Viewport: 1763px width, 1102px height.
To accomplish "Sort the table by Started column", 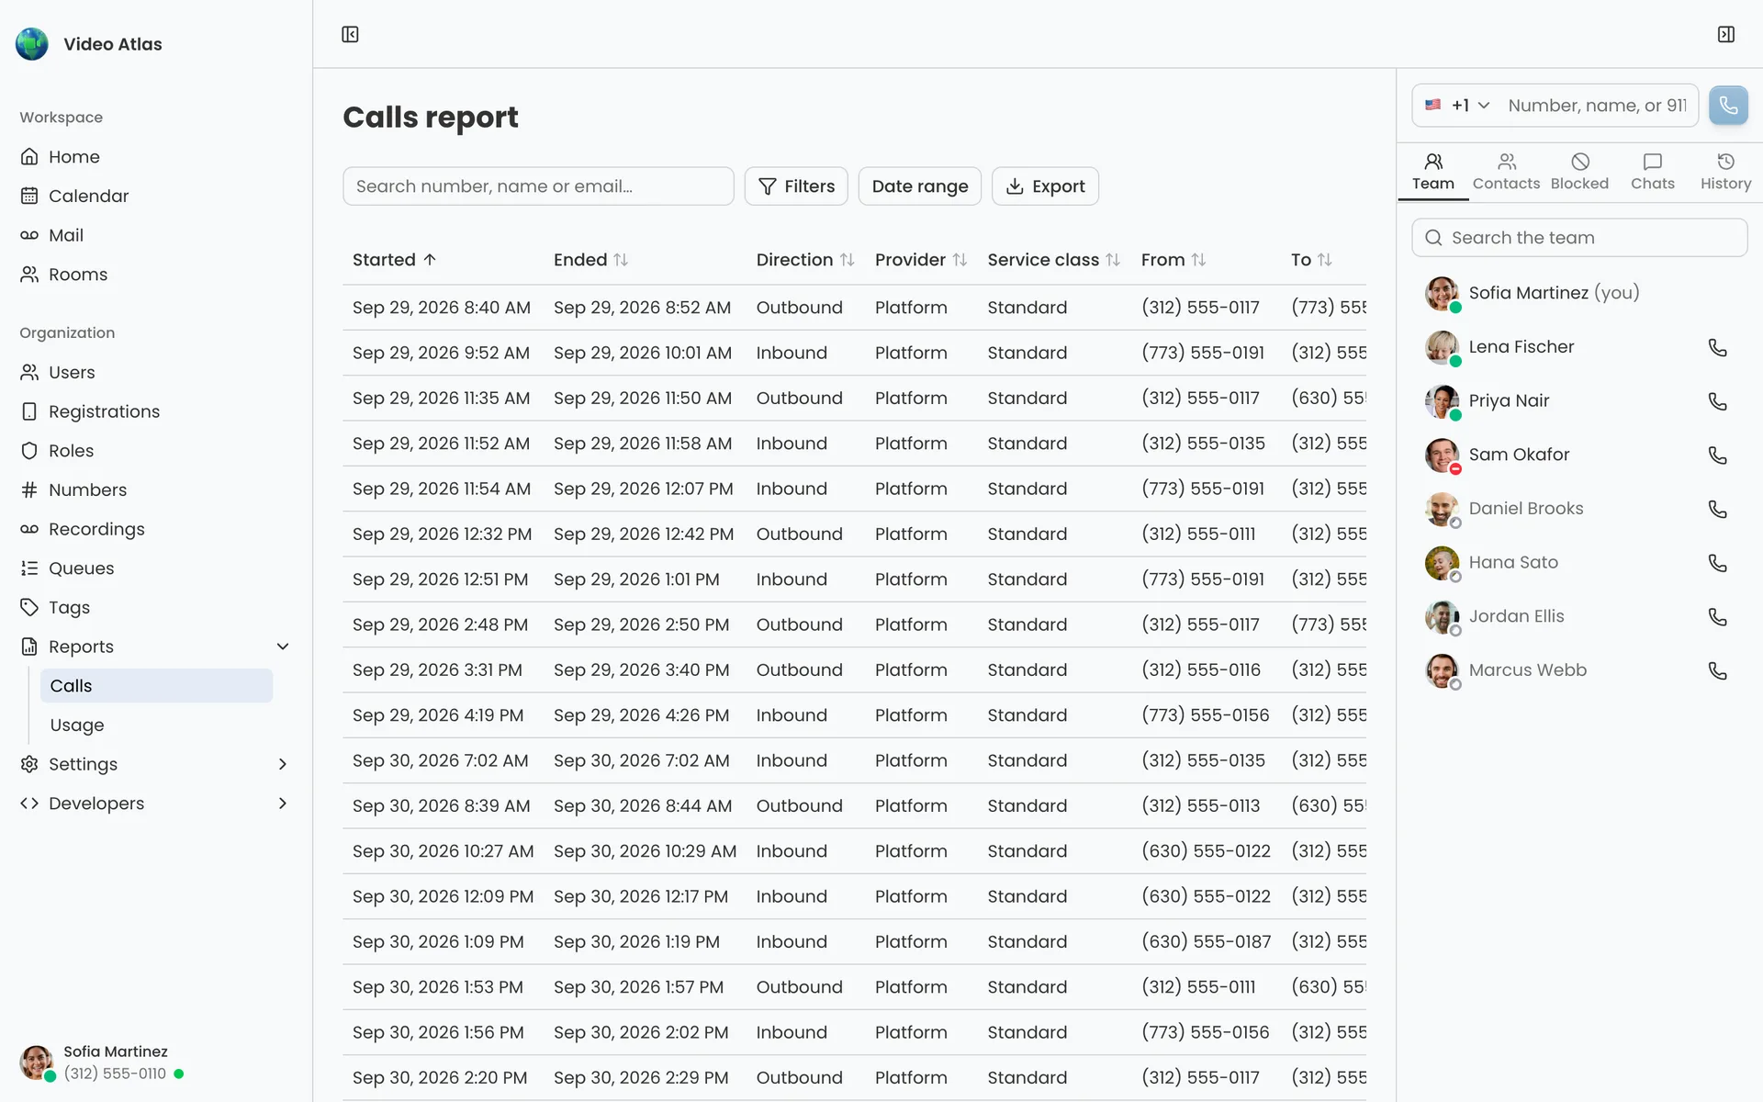I will [394, 260].
